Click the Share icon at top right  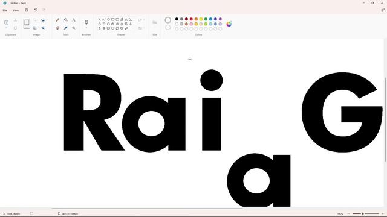click(x=383, y=10)
